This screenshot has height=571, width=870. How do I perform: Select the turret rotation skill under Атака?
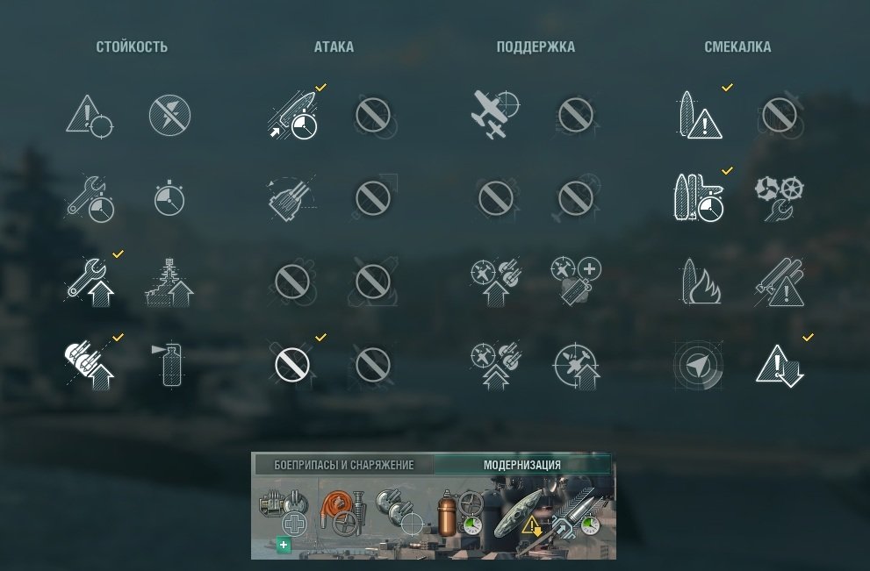tap(292, 198)
